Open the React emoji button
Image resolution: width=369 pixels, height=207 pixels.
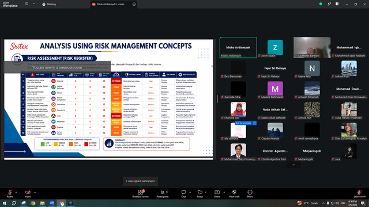(x=200, y=194)
